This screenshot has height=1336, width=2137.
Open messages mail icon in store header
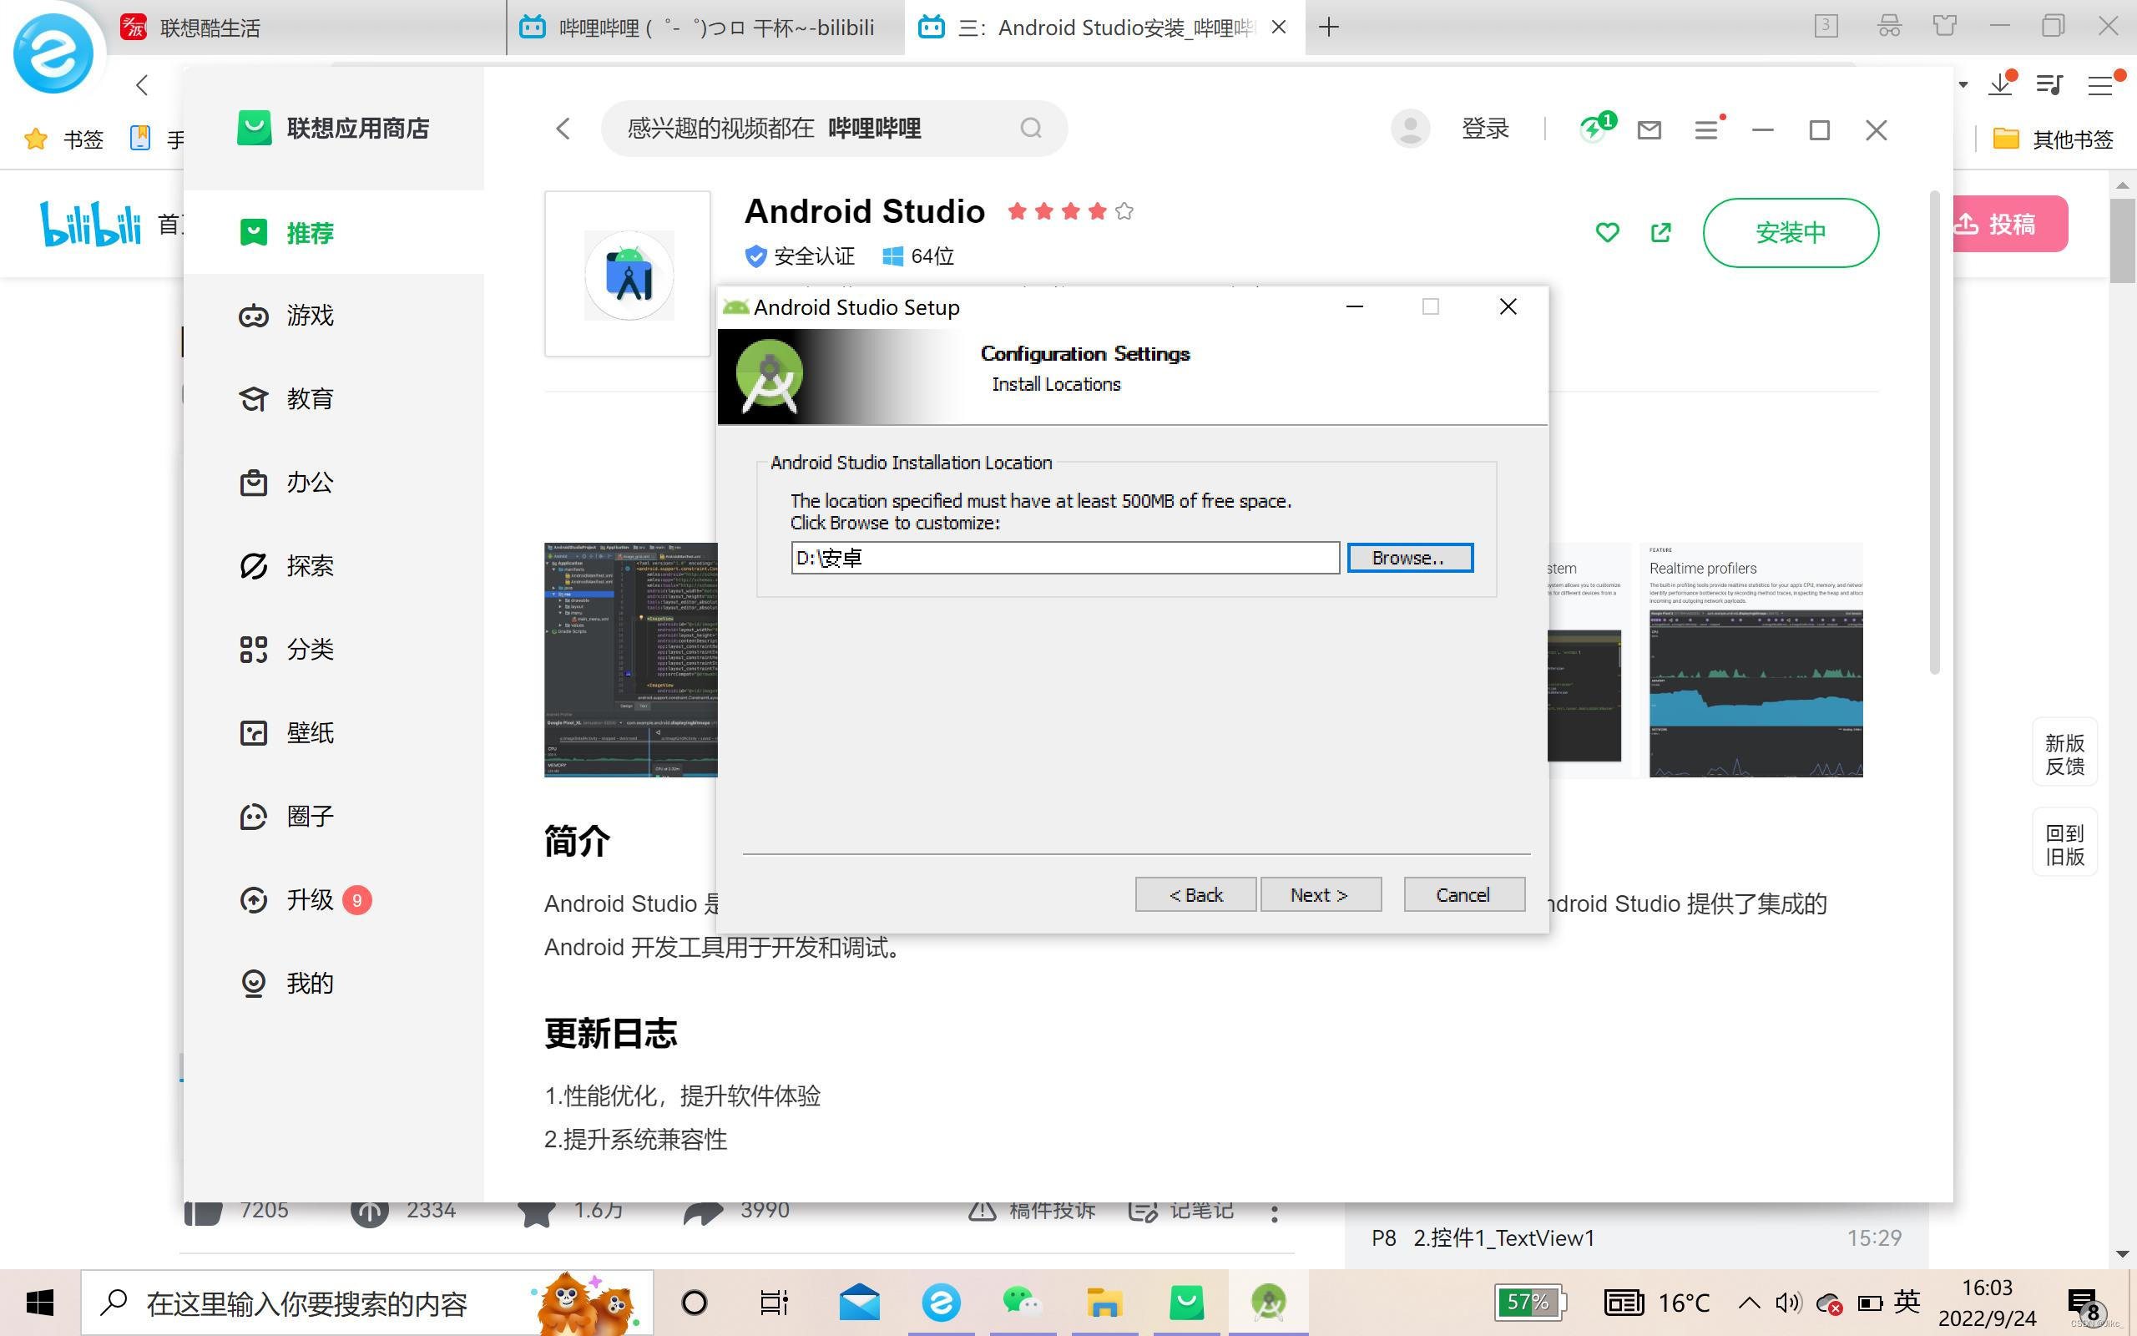pyautogui.click(x=1649, y=131)
